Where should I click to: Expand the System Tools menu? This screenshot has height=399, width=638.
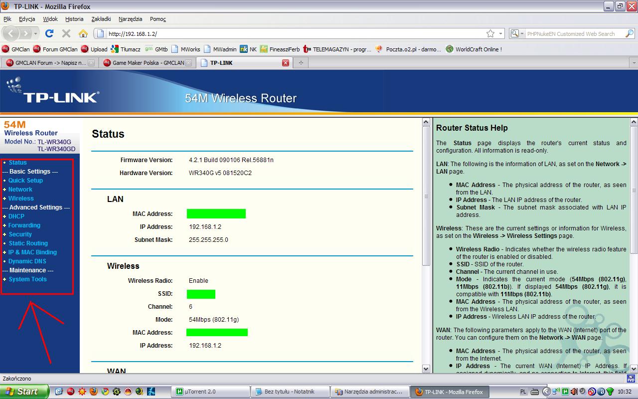coord(27,279)
